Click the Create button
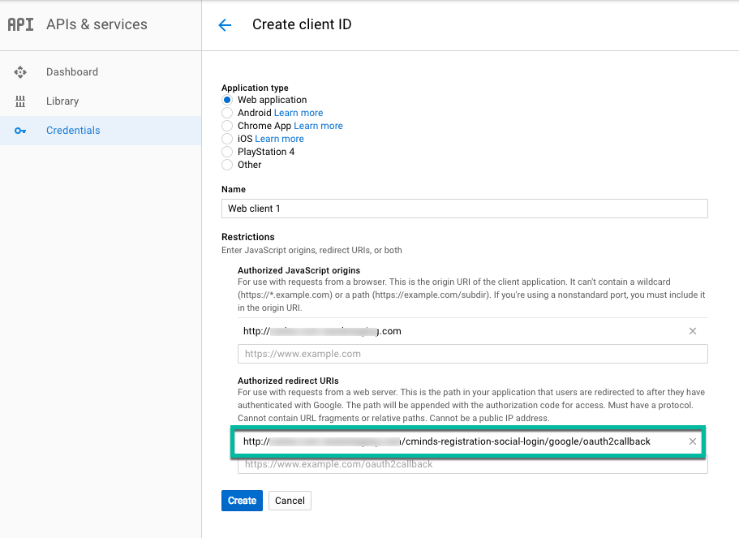The height and width of the screenshot is (538, 739). [242, 501]
